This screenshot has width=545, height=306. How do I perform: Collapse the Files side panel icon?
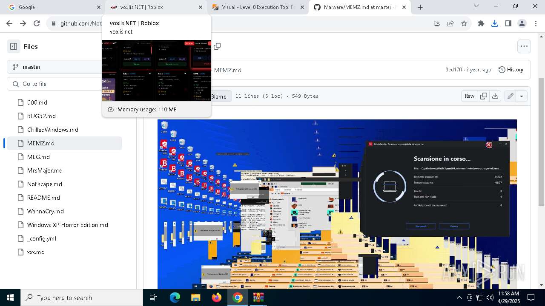[14, 46]
